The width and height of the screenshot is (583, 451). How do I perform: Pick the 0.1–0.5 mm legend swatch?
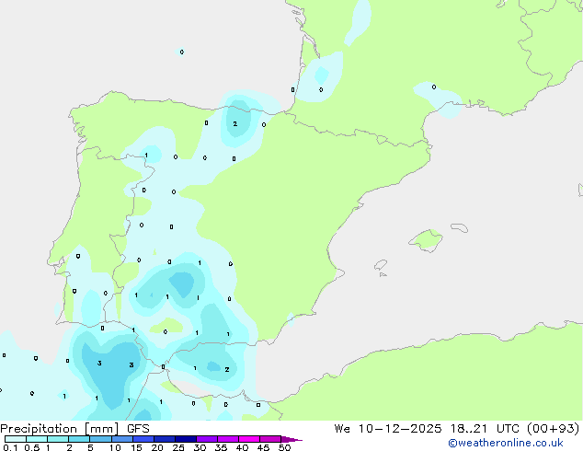point(16,439)
